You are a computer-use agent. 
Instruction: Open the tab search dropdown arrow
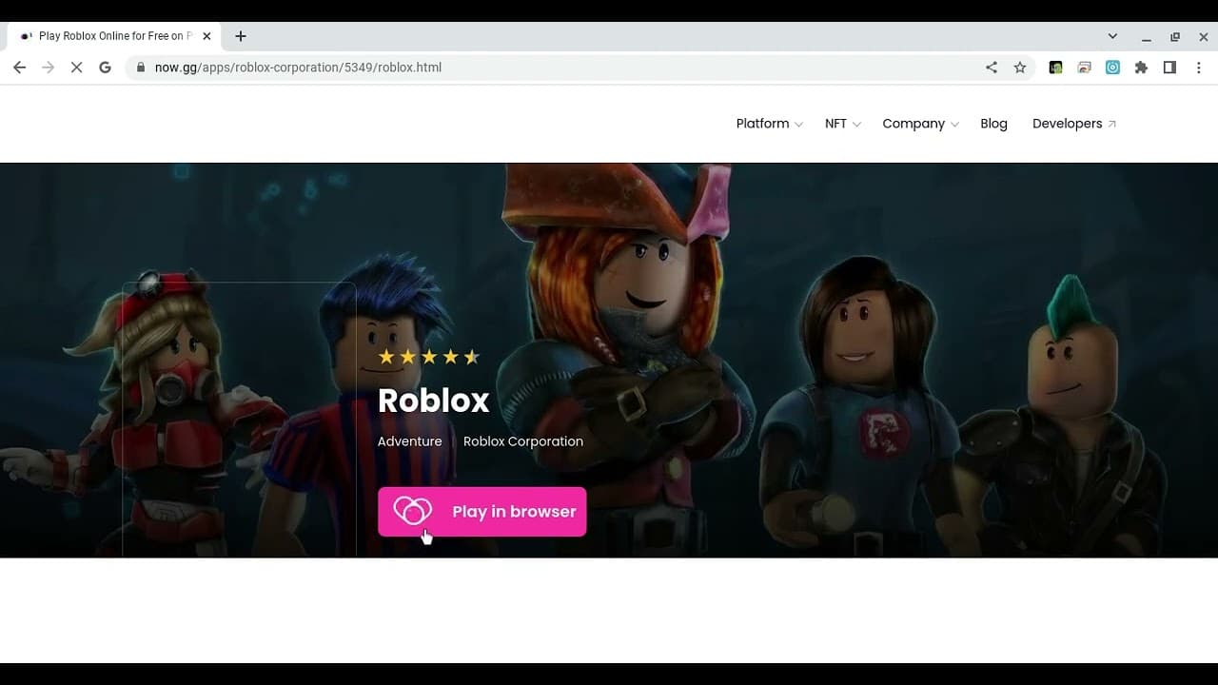point(1112,36)
